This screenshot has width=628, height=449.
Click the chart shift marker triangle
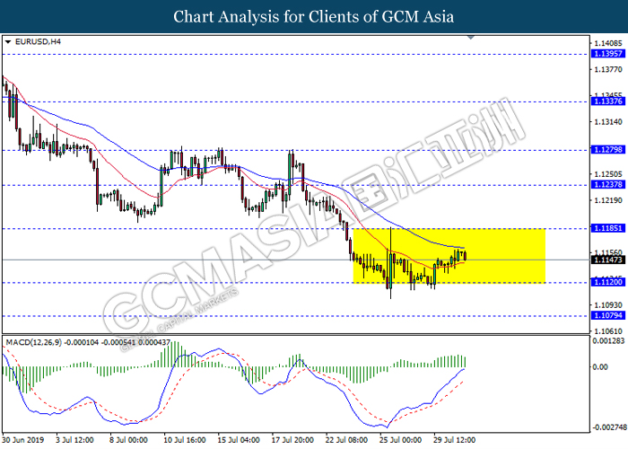click(x=471, y=38)
